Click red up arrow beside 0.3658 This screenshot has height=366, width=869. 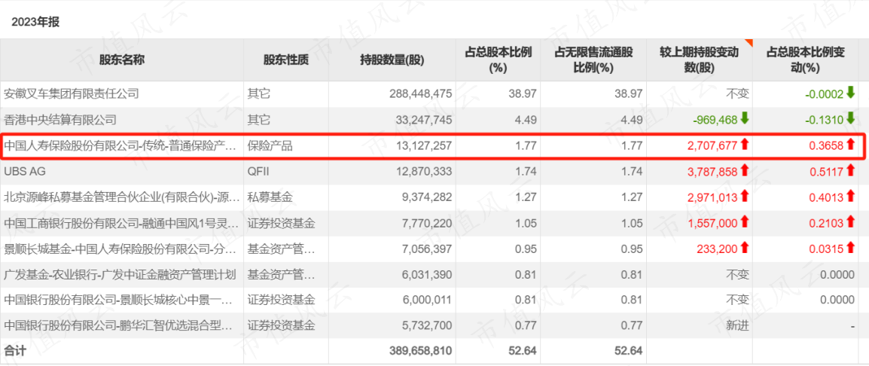pyautogui.click(x=851, y=146)
